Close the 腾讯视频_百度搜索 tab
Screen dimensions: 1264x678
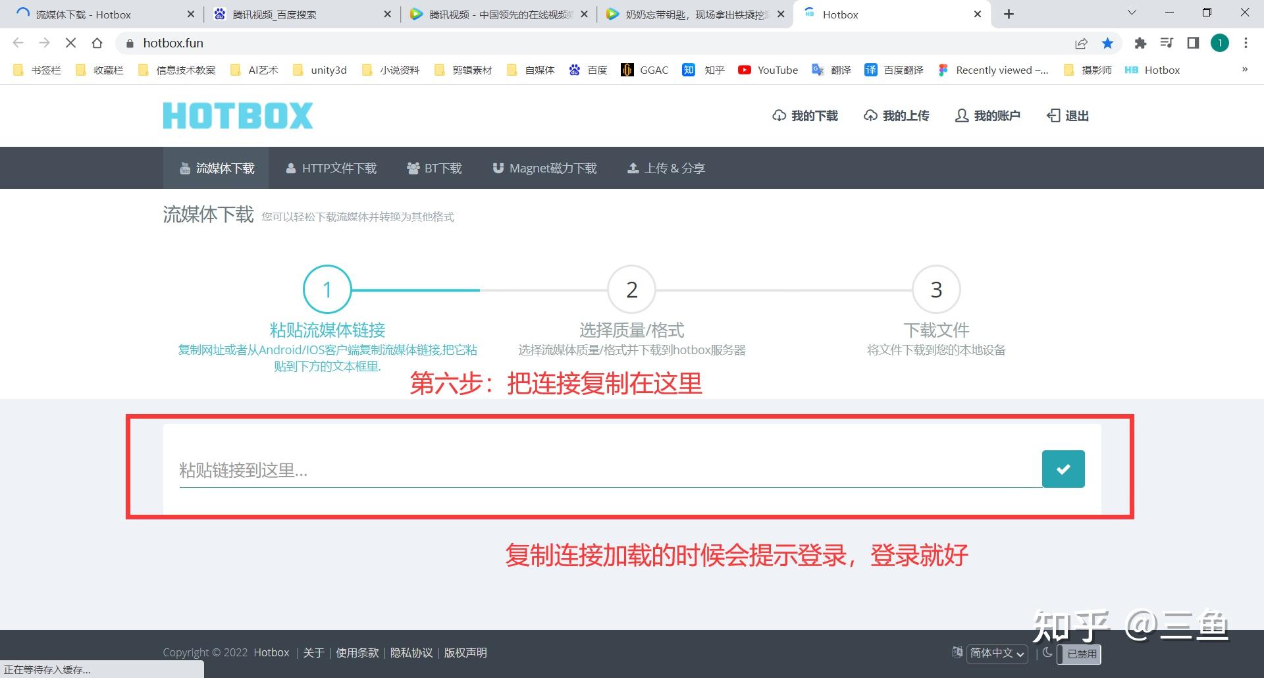point(387,14)
